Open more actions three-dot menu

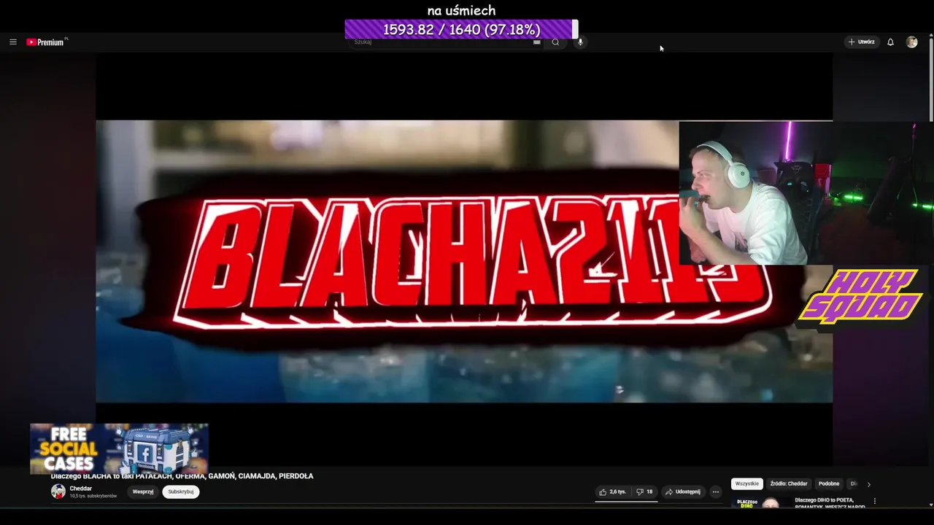point(716,491)
